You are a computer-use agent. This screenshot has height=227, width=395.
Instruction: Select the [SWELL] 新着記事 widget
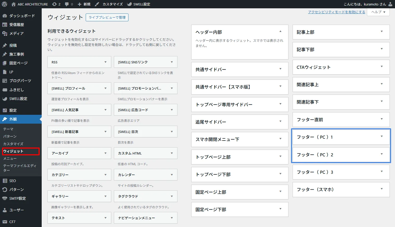[x=79, y=132]
